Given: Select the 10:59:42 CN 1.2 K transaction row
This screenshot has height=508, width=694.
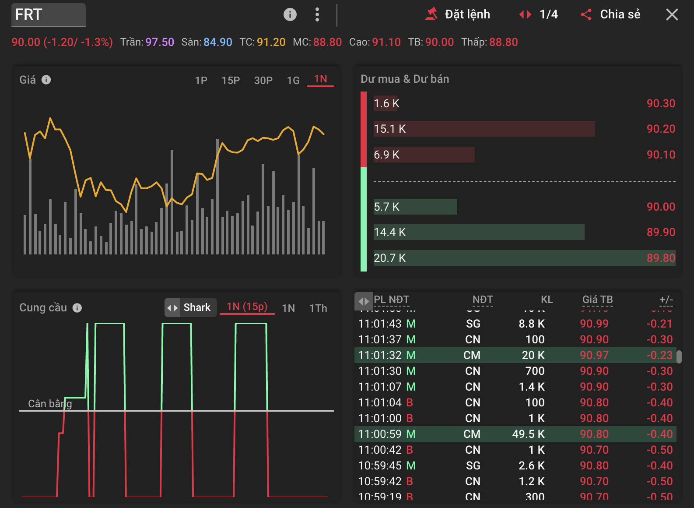Looking at the screenshot, I should (515, 481).
